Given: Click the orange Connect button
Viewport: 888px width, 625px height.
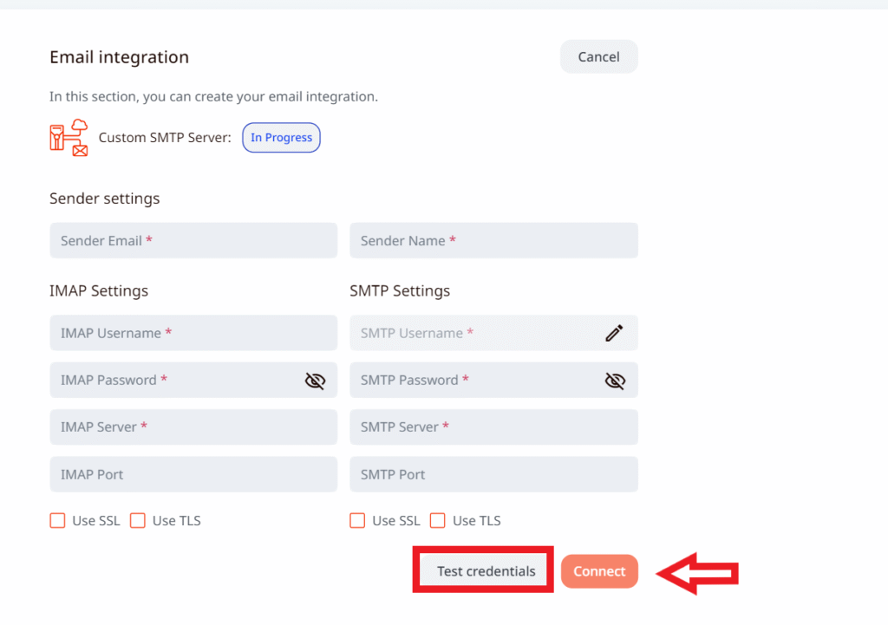Looking at the screenshot, I should [x=599, y=571].
